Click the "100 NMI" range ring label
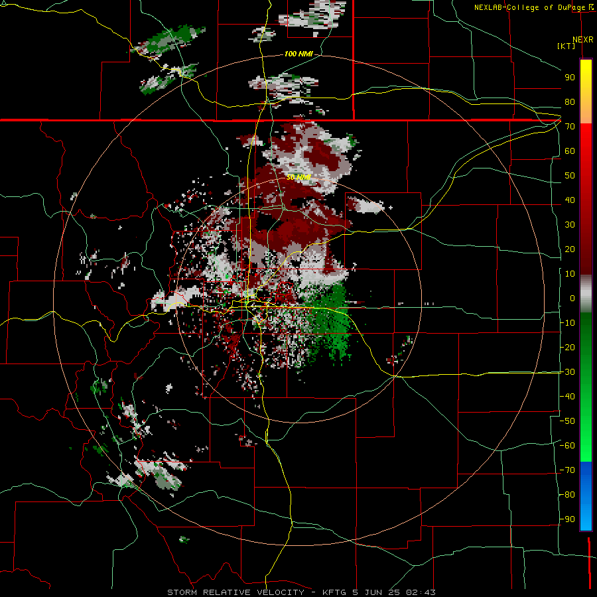 point(298,54)
